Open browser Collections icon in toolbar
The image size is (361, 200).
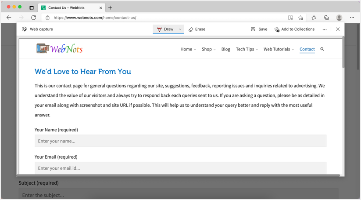coord(326,18)
